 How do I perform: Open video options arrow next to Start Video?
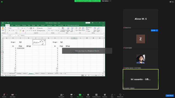(16, 95)
